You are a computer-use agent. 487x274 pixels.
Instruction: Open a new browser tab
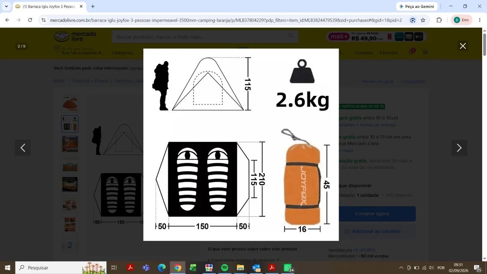(x=93, y=6)
